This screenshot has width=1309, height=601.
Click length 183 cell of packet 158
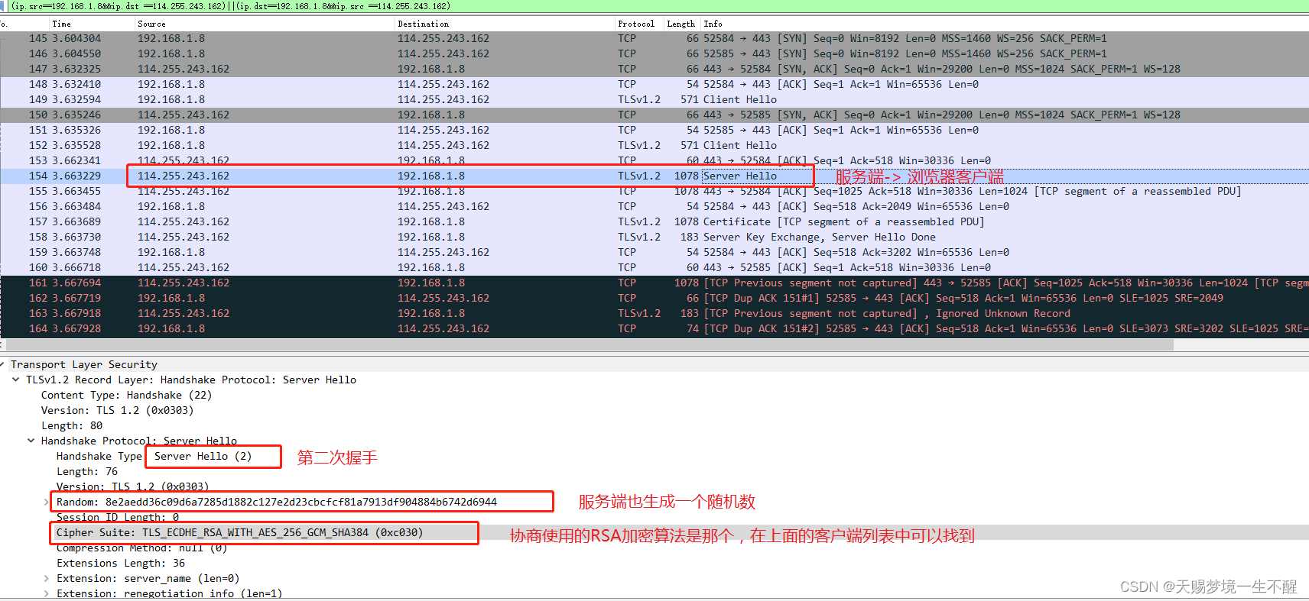(690, 237)
